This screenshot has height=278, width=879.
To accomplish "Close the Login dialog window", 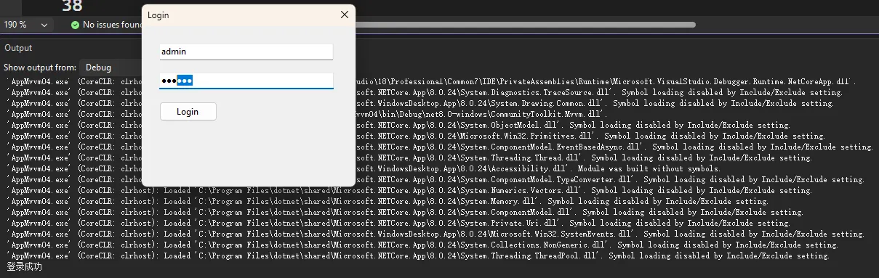I will pyautogui.click(x=344, y=15).
